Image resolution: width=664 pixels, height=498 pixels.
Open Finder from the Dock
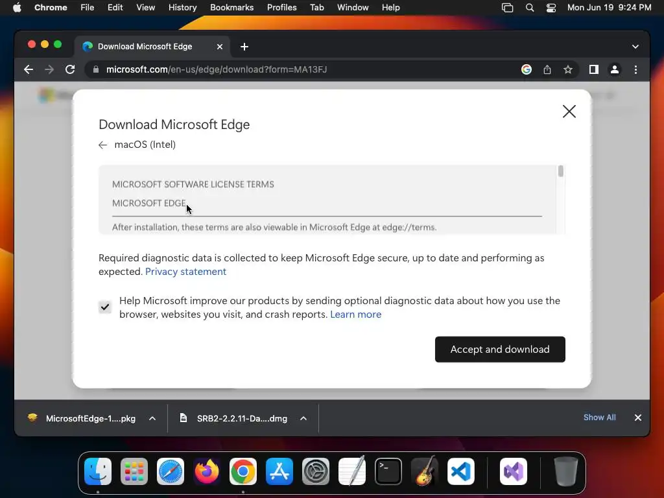click(98, 471)
